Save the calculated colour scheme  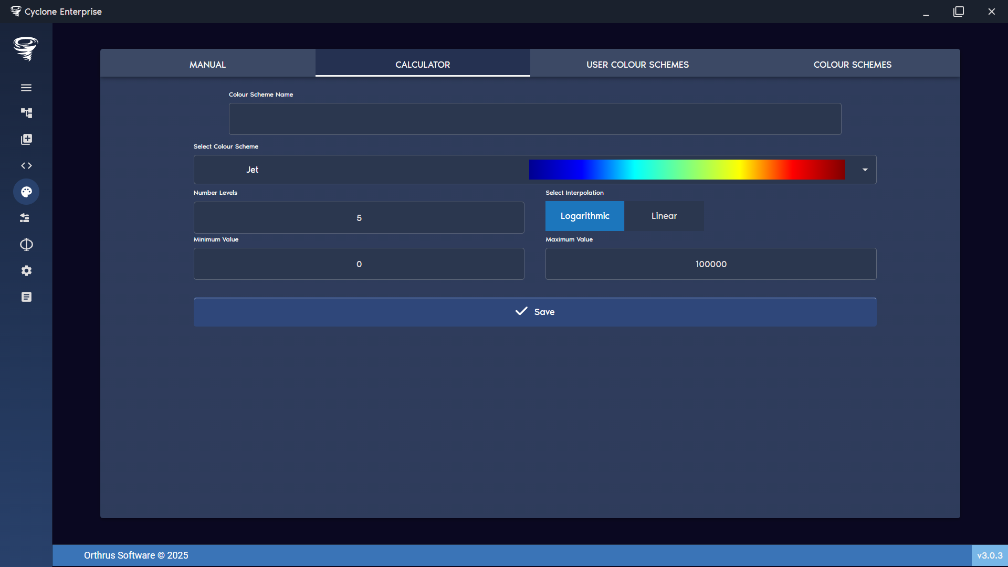click(x=534, y=311)
